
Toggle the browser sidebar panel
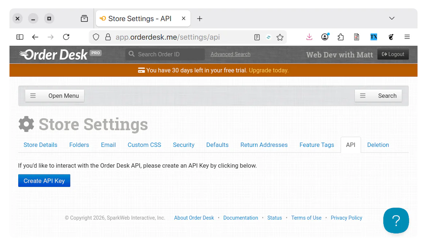tap(20, 37)
